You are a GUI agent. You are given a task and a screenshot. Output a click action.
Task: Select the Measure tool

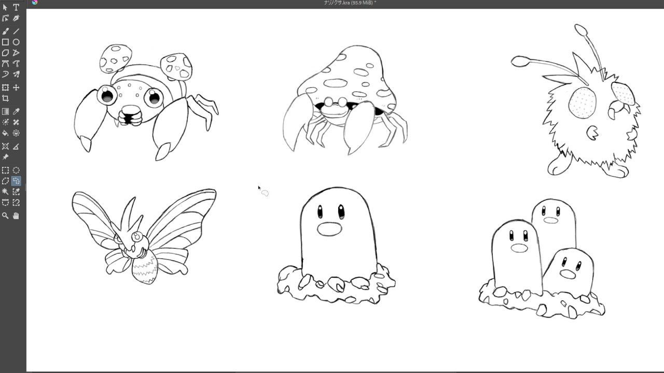coord(16,146)
